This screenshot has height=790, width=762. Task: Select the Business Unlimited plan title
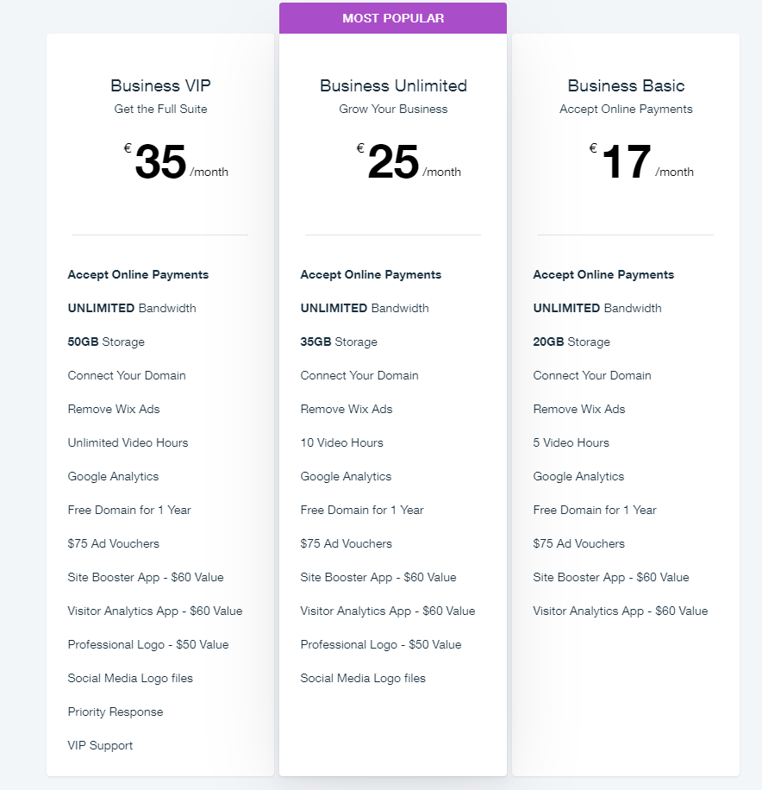click(393, 85)
